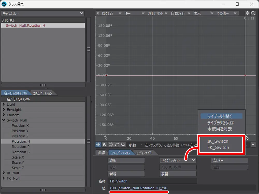Switch to the モディファイヤ tab
This screenshot has width=259, height=194.
144,153
